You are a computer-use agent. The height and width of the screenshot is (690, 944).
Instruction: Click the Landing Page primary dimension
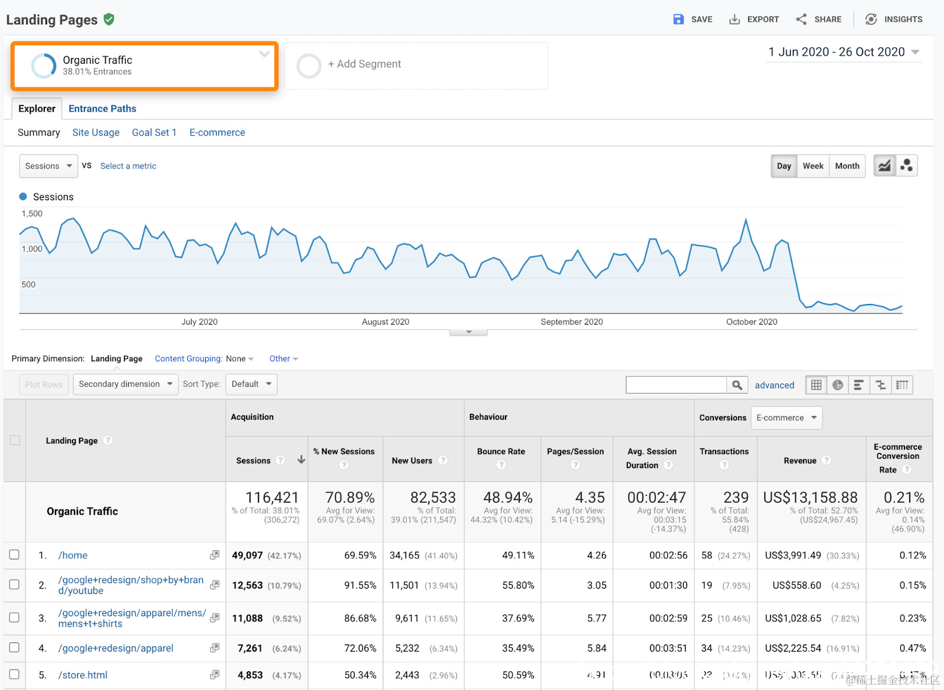click(x=116, y=359)
